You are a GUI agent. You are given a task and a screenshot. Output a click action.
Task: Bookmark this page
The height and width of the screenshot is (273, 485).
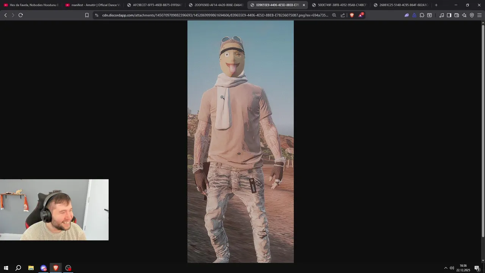pyautogui.click(x=87, y=15)
